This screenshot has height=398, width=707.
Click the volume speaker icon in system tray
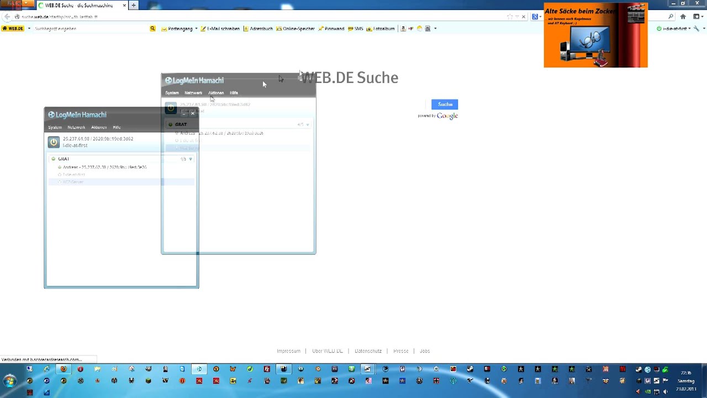[x=665, y=391]
